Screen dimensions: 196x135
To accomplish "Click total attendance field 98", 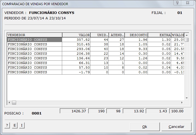I will pyautogui.click(x=114, y=111).
